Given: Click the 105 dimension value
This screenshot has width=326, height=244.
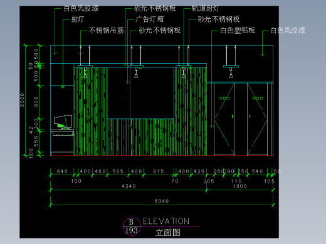Looking at the screenshot, I should pos(269,181).
